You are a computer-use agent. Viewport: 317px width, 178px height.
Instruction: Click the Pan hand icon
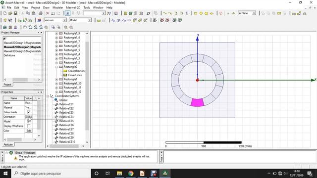25,27
